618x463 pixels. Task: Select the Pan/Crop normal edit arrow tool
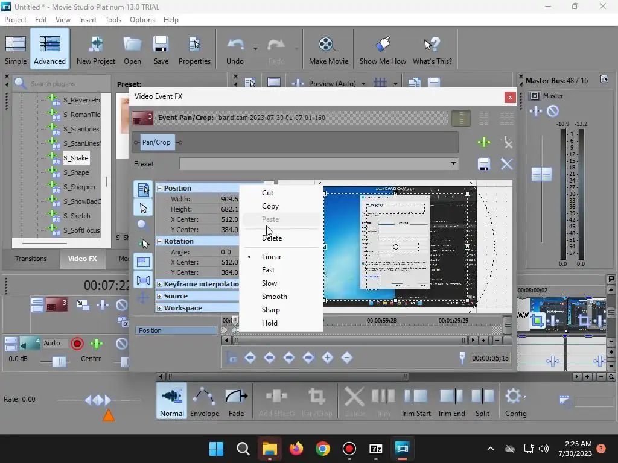[144, 208]
